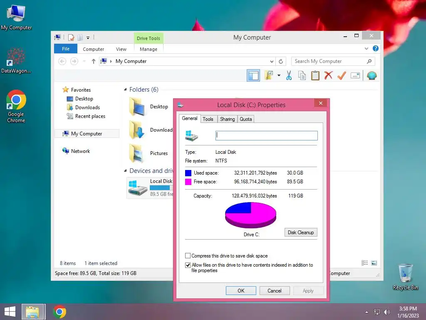Click the Cut scissors icon in toolbar
426x320 pixels.
click(x=289, y=76)
